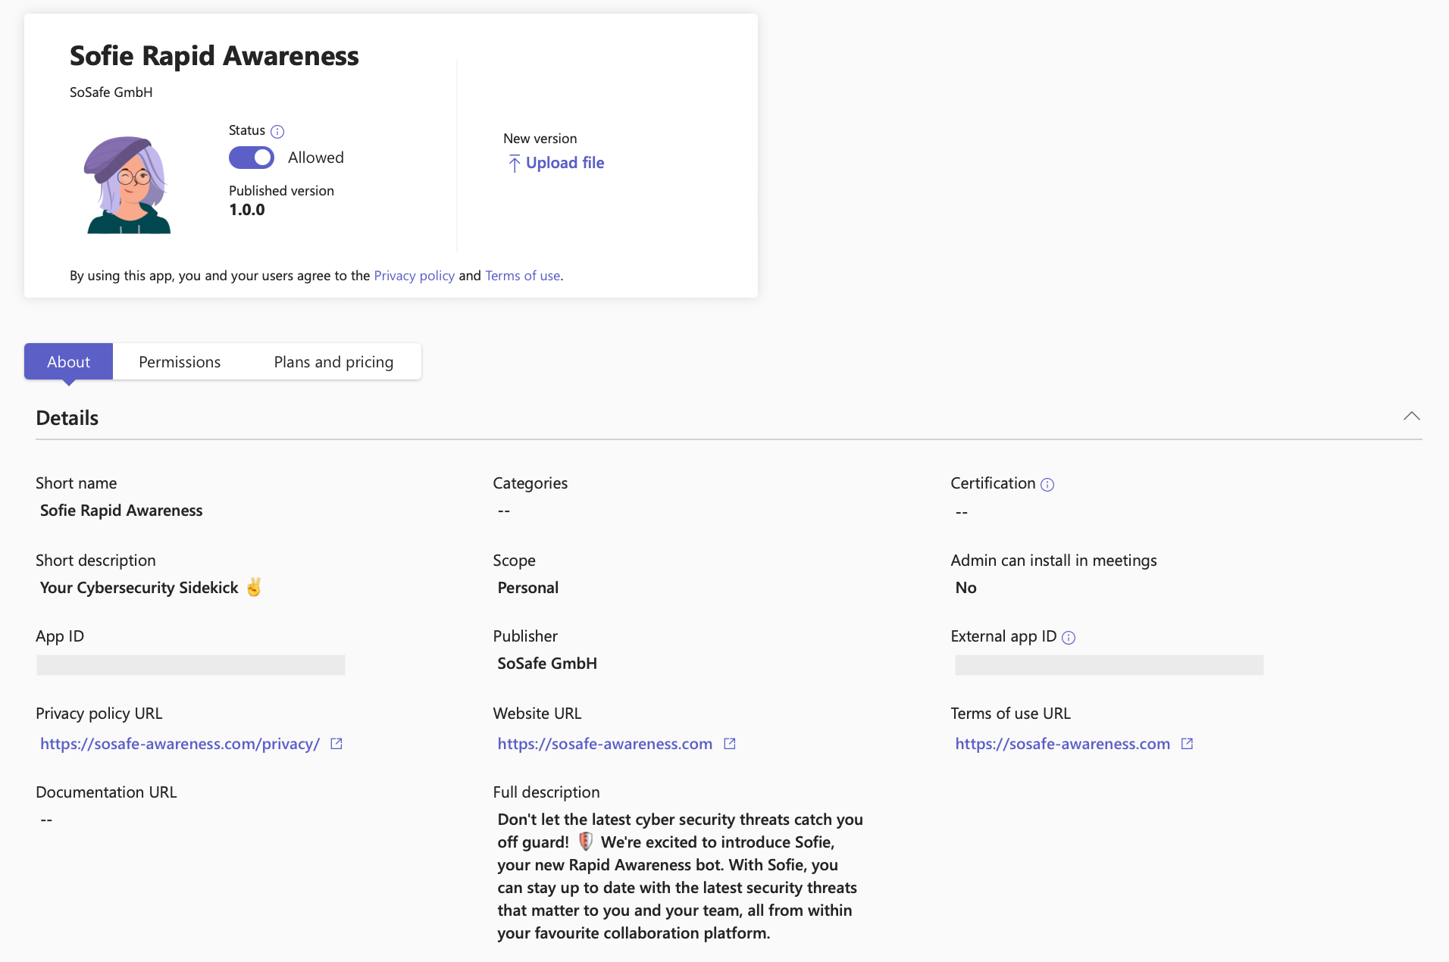Toggle the Allowed status switch off
The width and height of the screenshot is (1449, 962).
(252, 158)
